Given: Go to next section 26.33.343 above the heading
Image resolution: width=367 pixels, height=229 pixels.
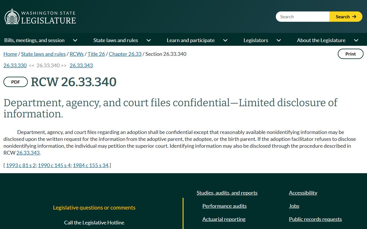Looking at the screenshot, I should click(81, 65).
